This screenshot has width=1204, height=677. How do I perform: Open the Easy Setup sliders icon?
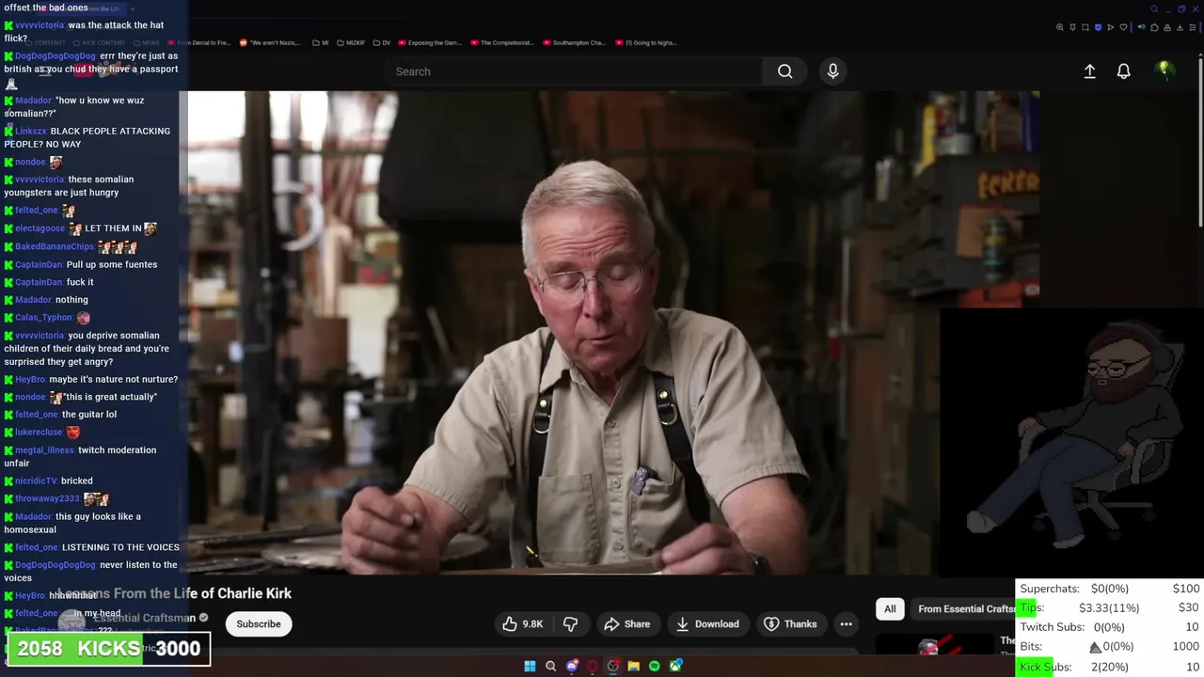pos(1193,27)
